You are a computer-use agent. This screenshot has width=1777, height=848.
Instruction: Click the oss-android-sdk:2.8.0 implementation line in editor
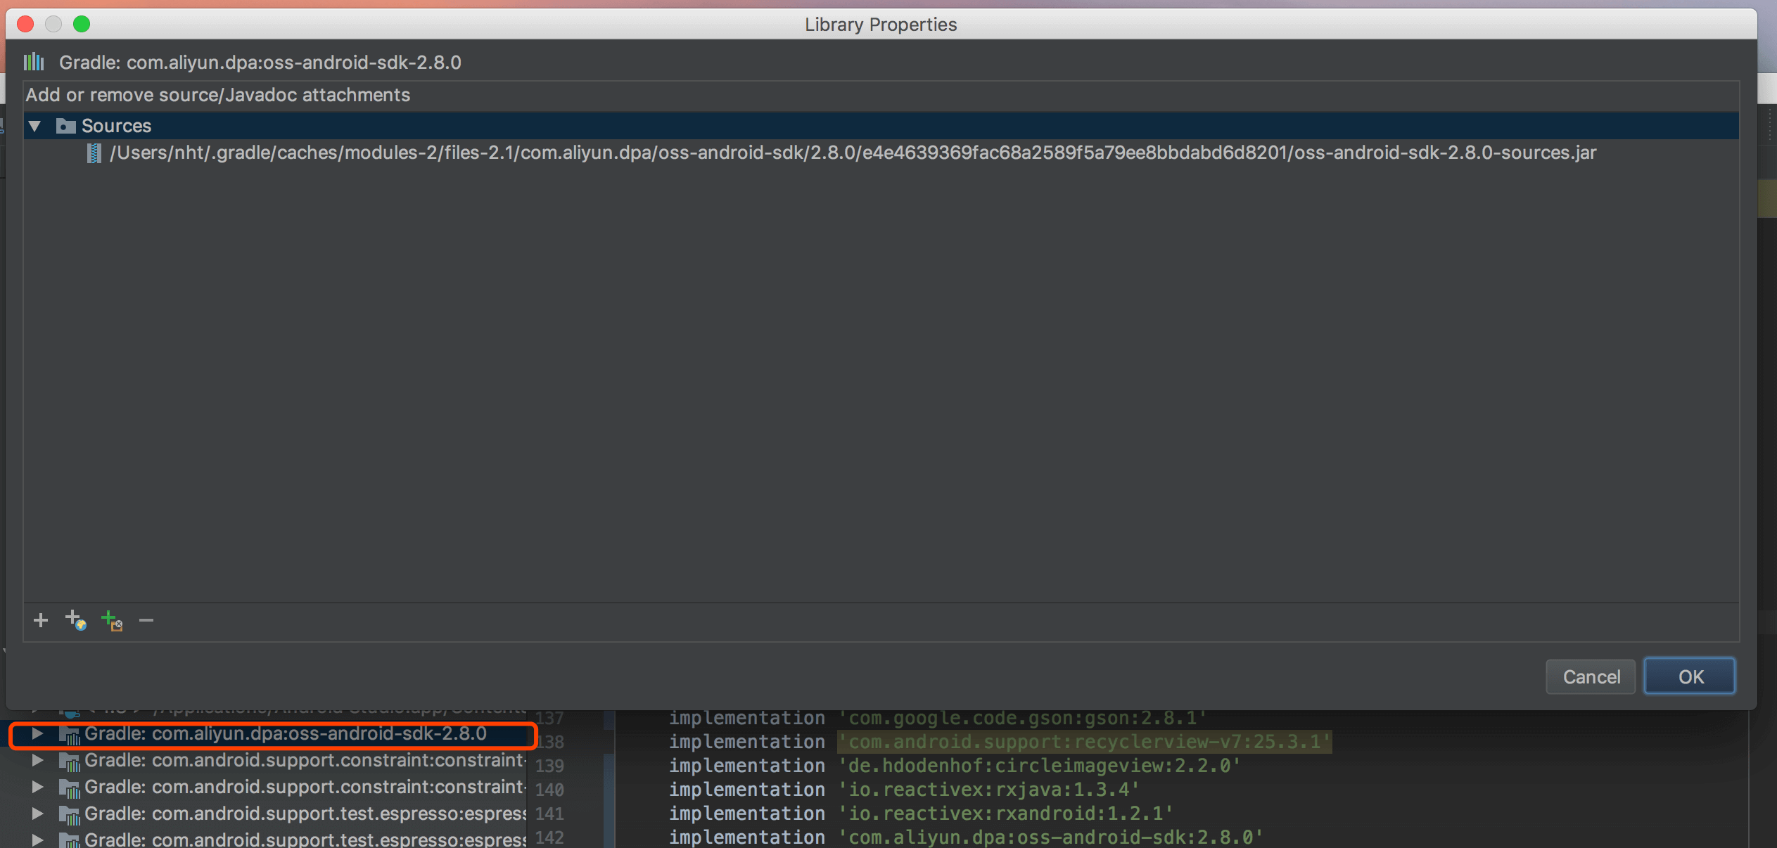[x=966, y=837]
